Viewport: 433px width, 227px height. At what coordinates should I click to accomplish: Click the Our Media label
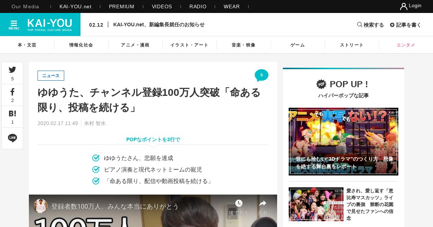pyautogui.click(x=25, y=6)
